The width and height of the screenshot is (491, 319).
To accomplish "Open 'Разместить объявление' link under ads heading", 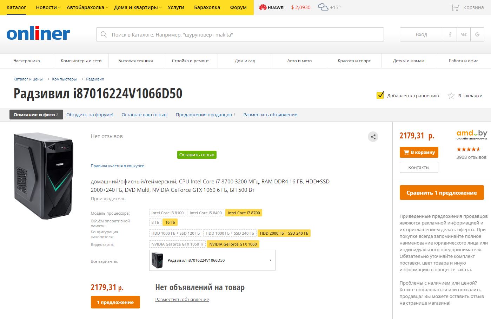I will pyautogui.click(x=182, y=300).
